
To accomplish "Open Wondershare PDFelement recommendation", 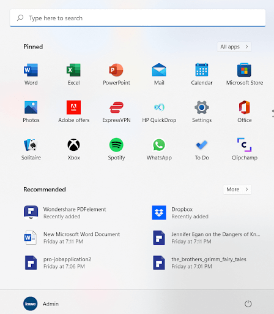I will coord(65,213).
